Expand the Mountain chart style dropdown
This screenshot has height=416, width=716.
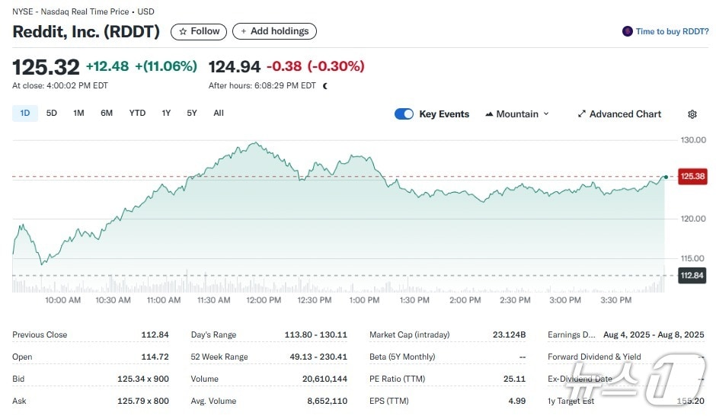tap(545, 114)
